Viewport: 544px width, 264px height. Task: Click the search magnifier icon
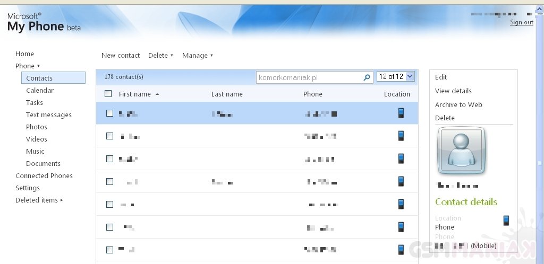[367, 77]
